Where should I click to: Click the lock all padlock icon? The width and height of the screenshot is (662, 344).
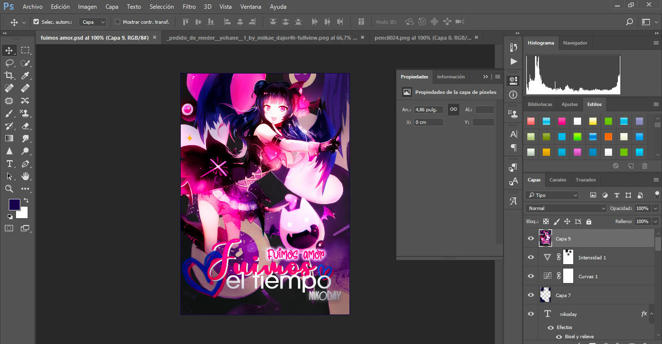click(x=588, y=222)
